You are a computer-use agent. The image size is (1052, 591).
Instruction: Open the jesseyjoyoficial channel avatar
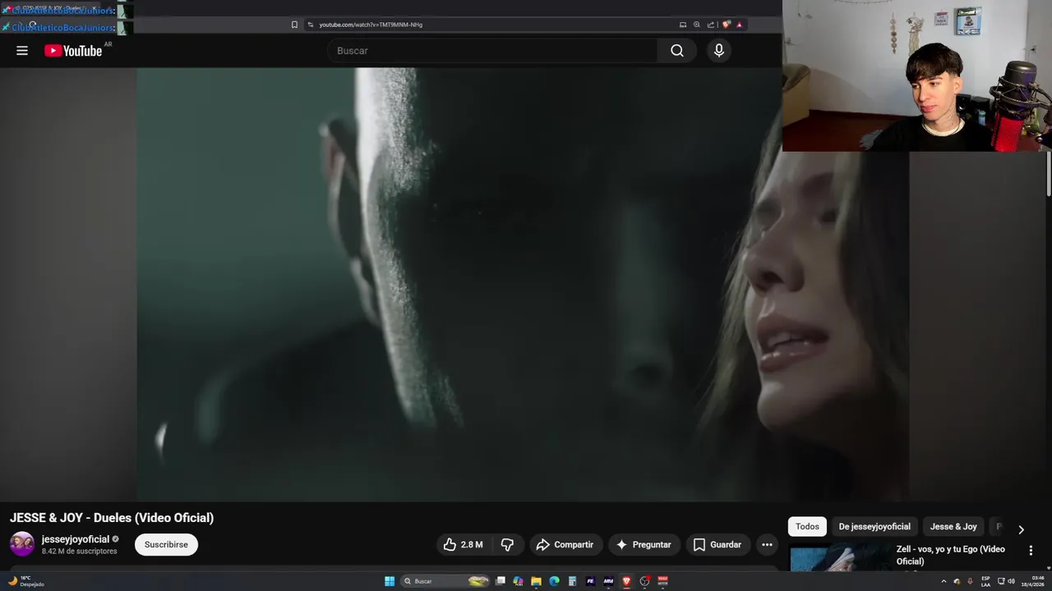pyautogui.click(x=22, y=544)
